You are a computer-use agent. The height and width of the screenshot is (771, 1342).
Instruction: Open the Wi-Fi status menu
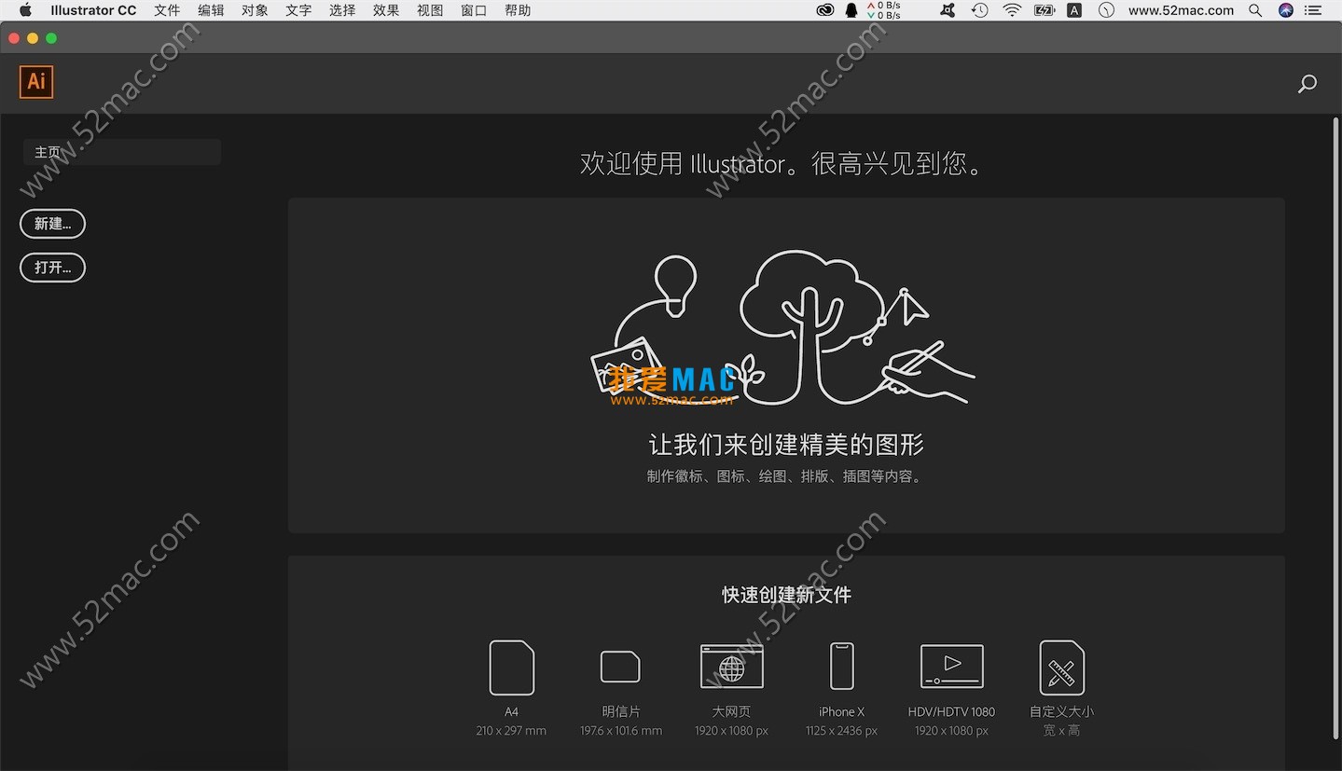click(x=1012, y=10)
